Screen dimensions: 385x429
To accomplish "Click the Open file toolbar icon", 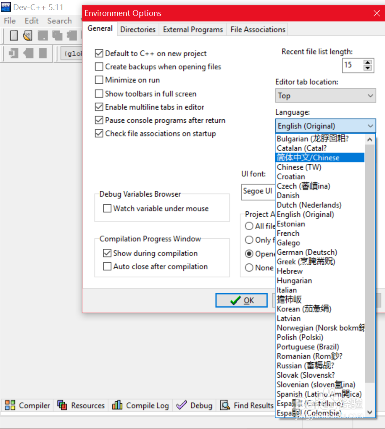I will [x=28, y=36].
